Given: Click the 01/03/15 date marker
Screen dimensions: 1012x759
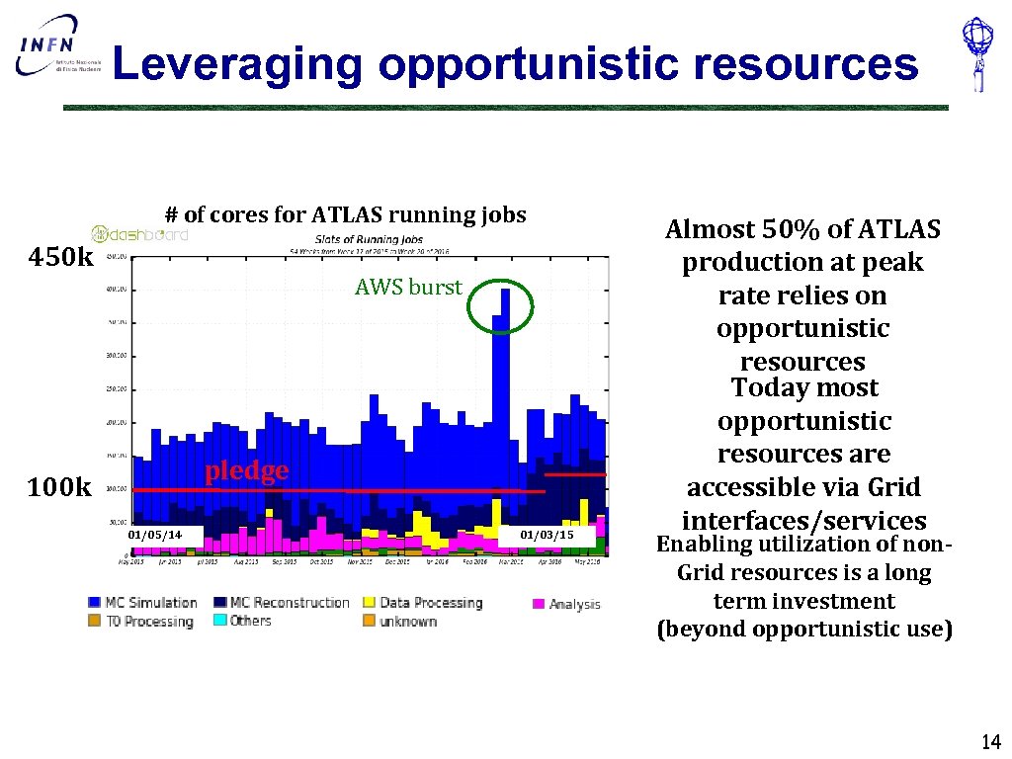Looking at the screenshot, I should pos(548,534).
